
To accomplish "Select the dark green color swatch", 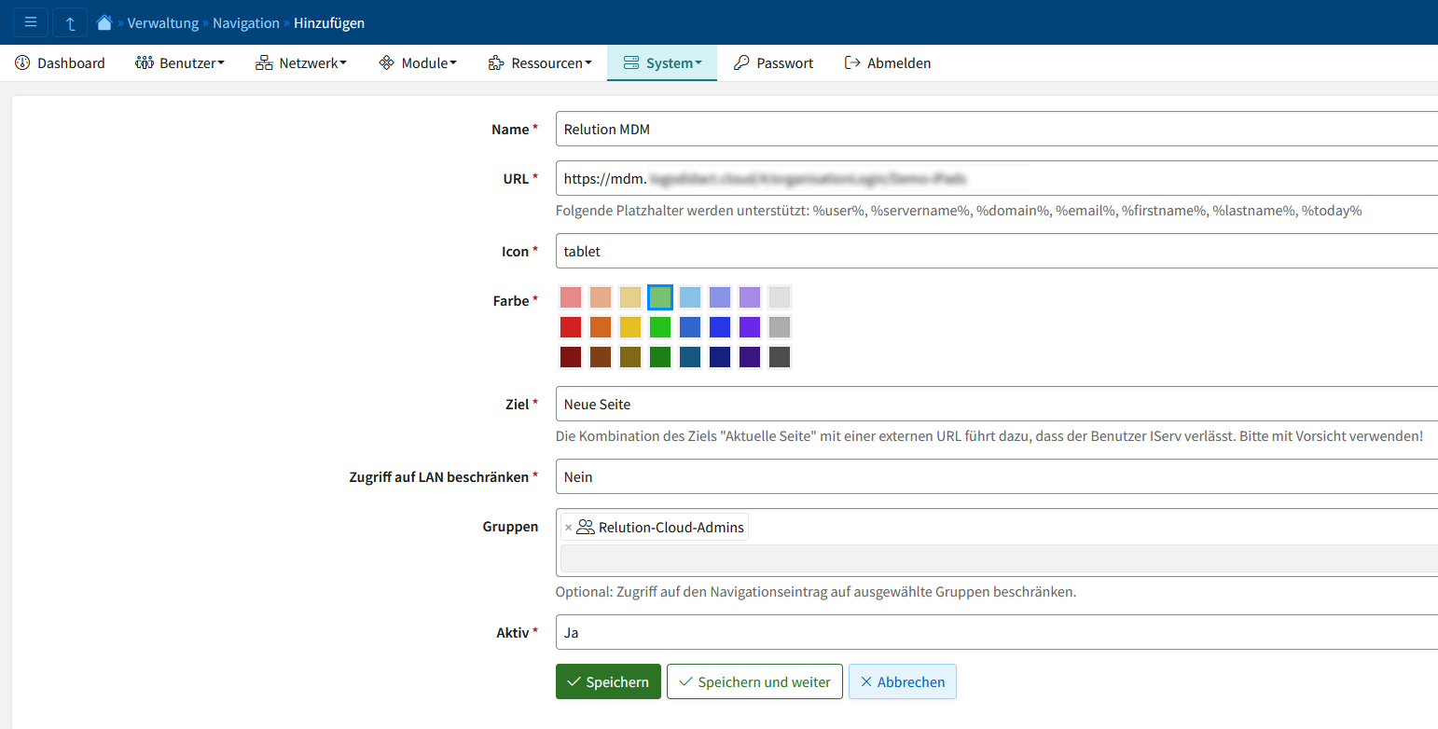I will (x=660, y=357).
